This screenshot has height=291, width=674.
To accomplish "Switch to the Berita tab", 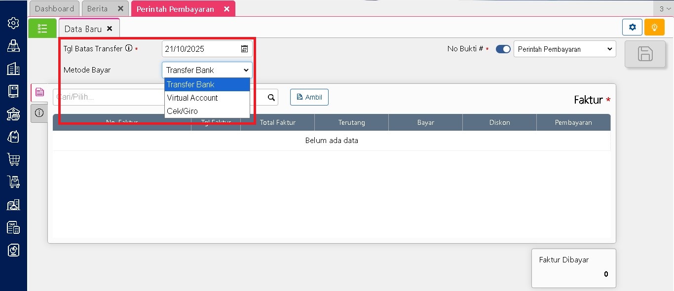I will click(97, 9).
